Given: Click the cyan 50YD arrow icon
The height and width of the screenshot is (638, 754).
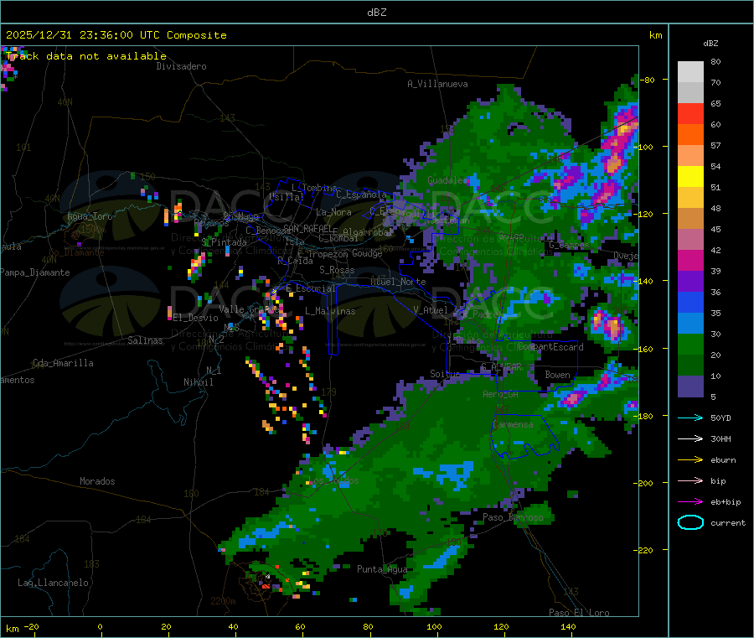Looking at the screenshot, I should (x=690, y=418).
